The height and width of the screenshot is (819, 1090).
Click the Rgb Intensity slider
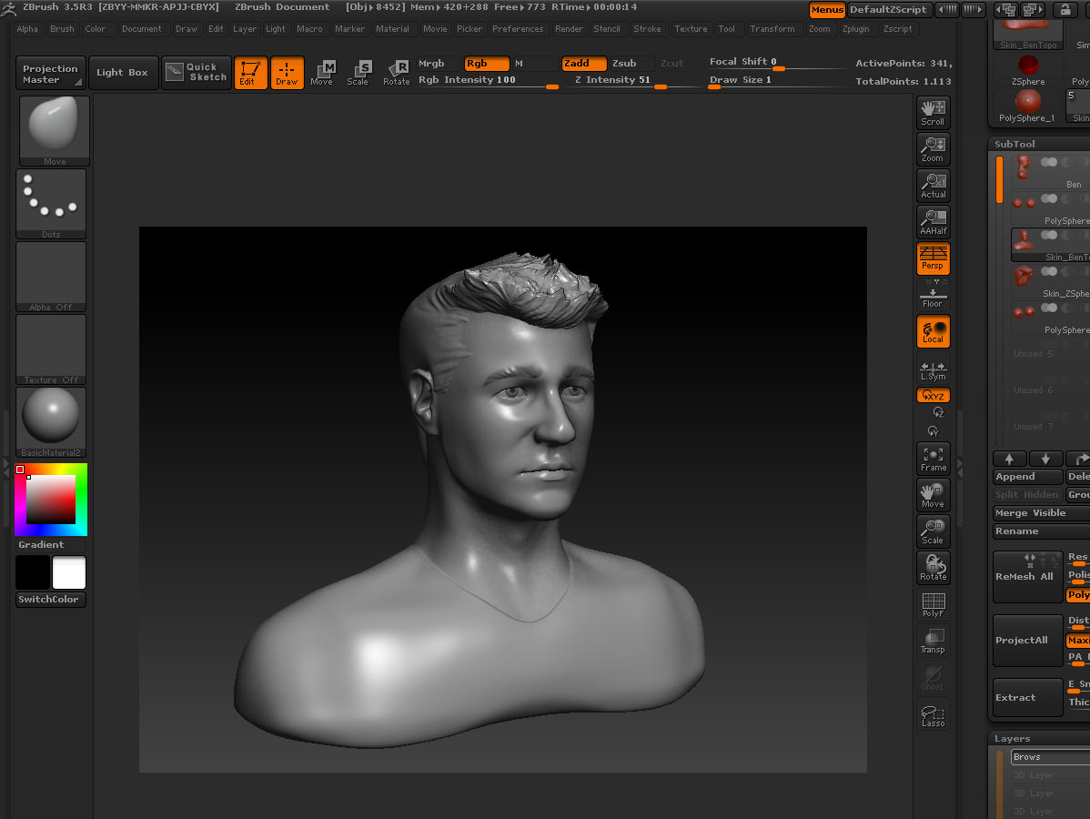(x=488, y=81)
